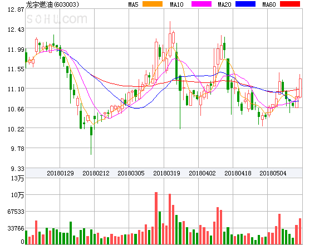
Task: Click the last red volume bar at right edge
Action: point(300,231)
